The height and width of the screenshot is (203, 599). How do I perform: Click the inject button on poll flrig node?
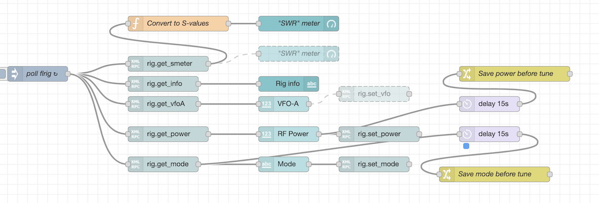[3, 74]
